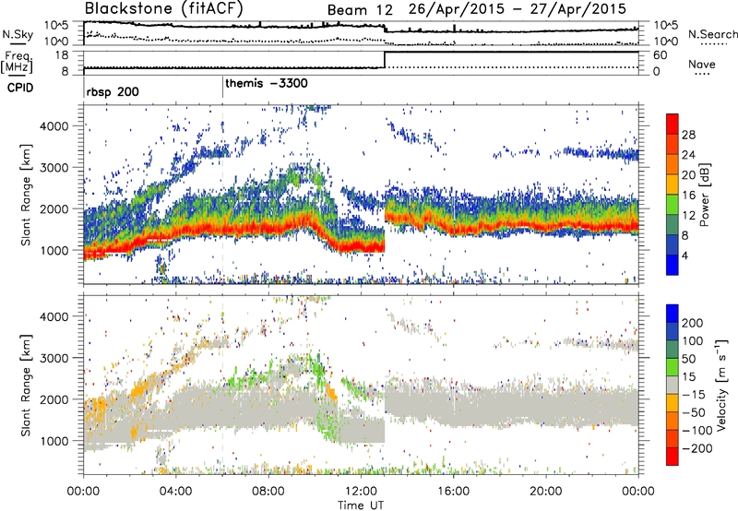738x511 pixels.
Task: Click the '20:00' time axis tick label
Action: [545, 492]
